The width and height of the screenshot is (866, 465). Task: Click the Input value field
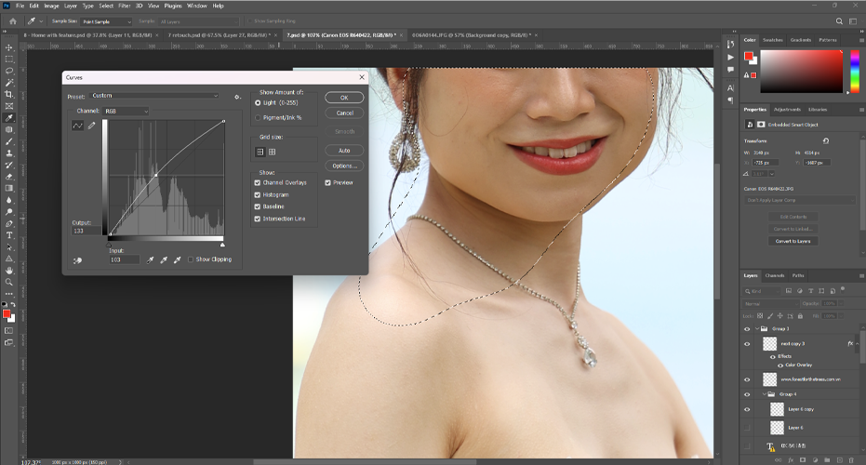pos(124,259)
